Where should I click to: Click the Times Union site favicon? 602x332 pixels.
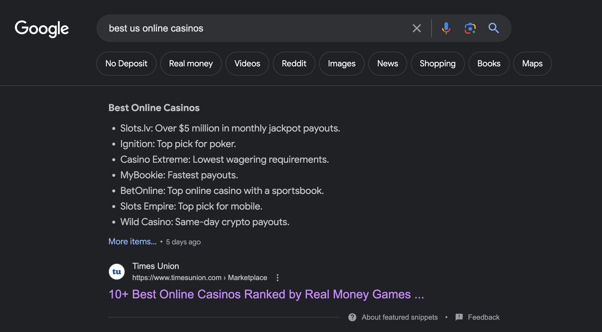(116, 271)
